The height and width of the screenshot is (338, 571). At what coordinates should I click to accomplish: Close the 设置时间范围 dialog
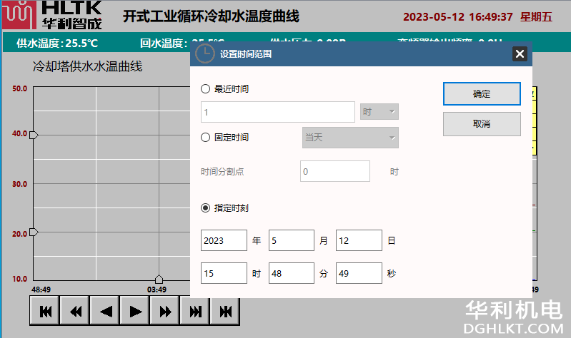(520, 53)
